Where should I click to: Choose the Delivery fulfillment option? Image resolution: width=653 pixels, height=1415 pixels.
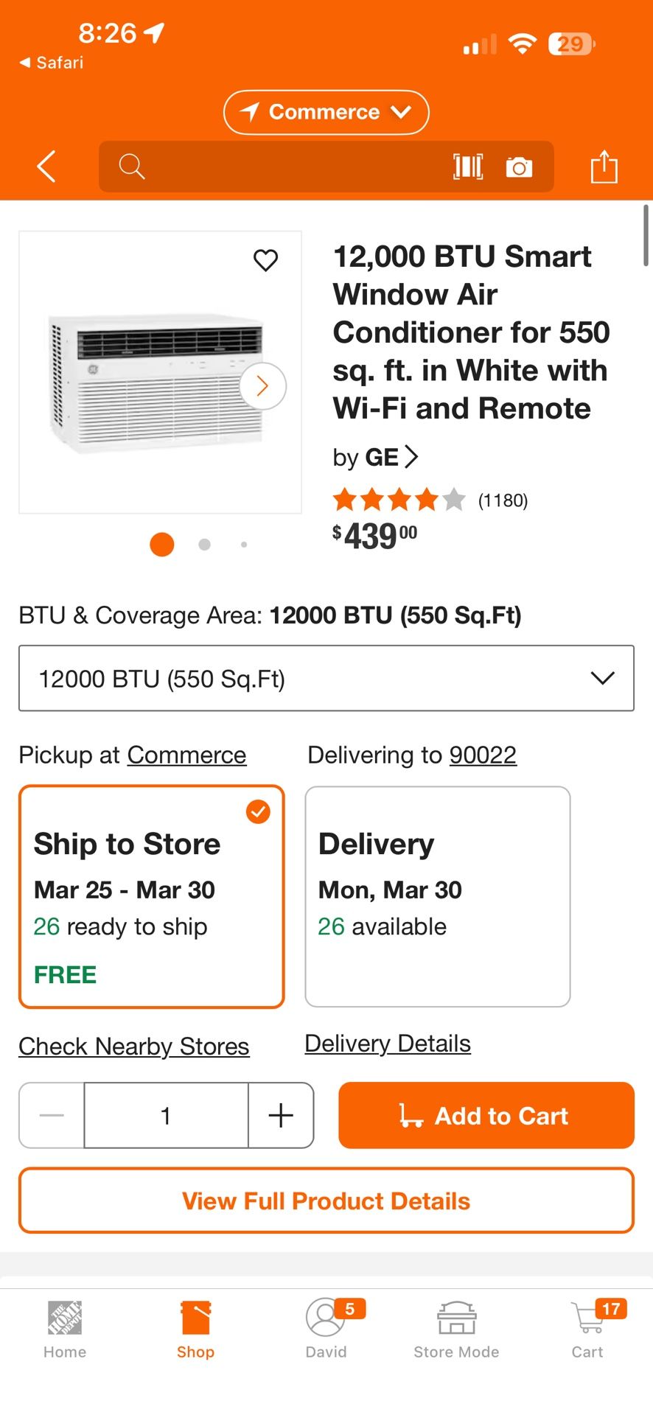tap(437, 896)
